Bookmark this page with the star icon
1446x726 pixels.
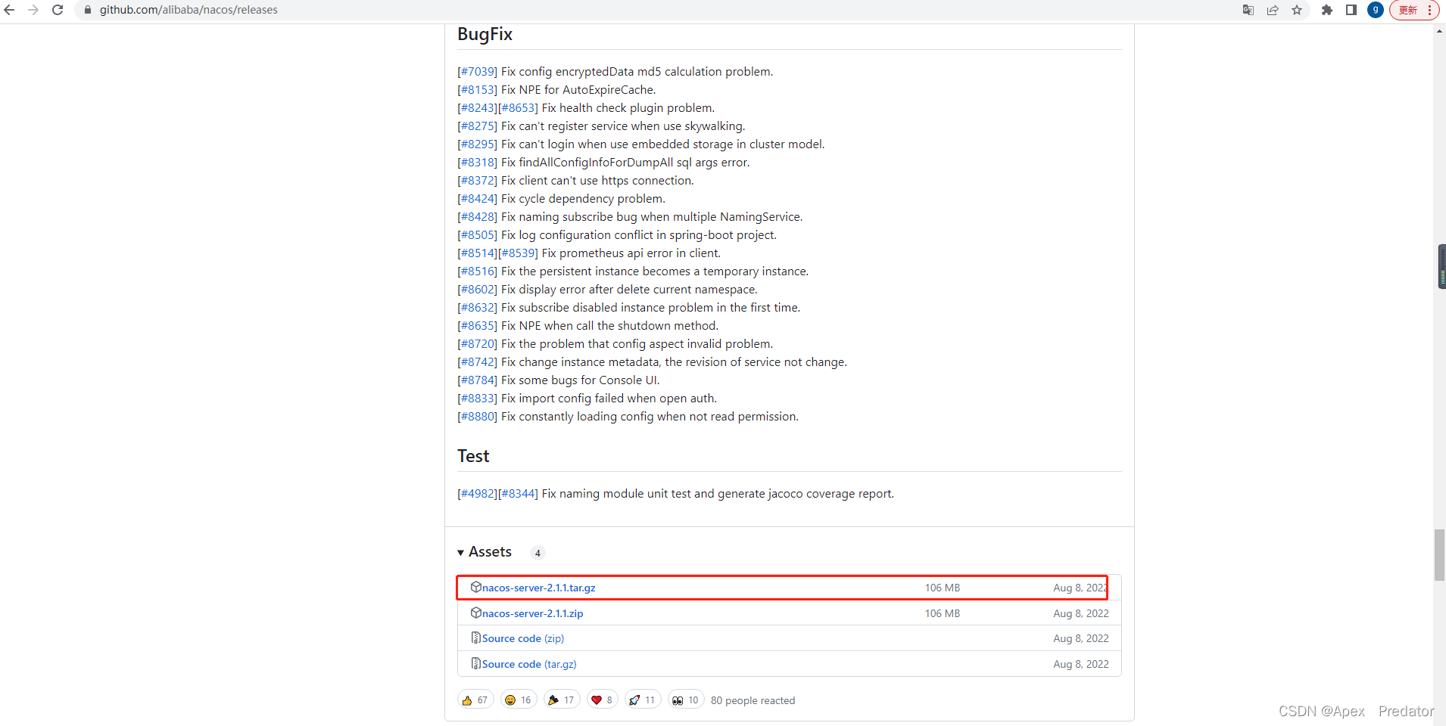pos(1297,10)
